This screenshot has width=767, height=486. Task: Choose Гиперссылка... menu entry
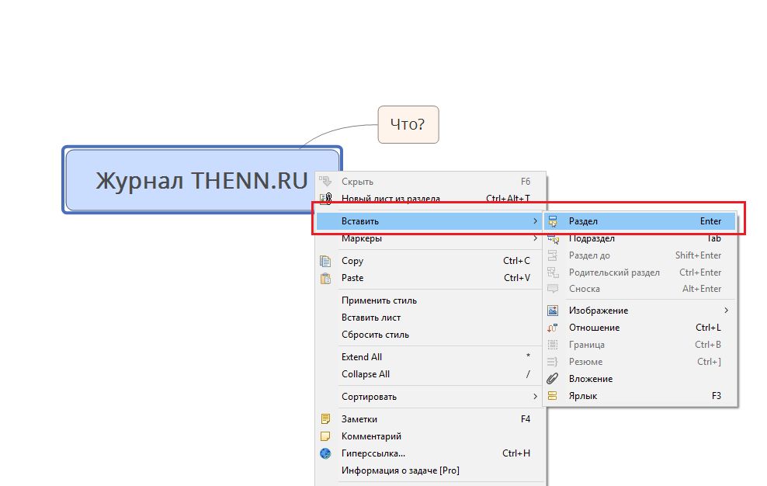click(x=430, y=453)
